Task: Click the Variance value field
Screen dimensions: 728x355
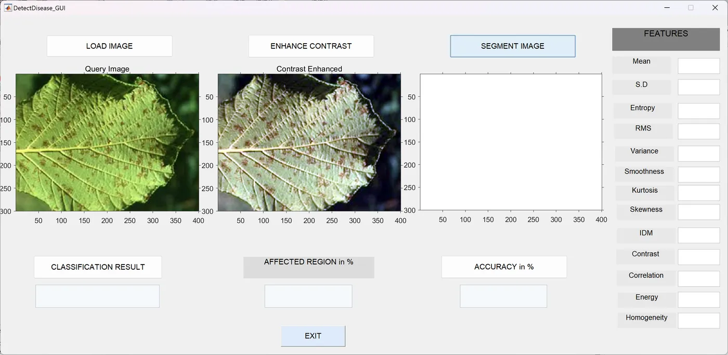Action: coord(699,153)
